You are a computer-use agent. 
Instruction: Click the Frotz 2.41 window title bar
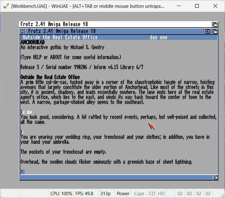pos(114,31)
